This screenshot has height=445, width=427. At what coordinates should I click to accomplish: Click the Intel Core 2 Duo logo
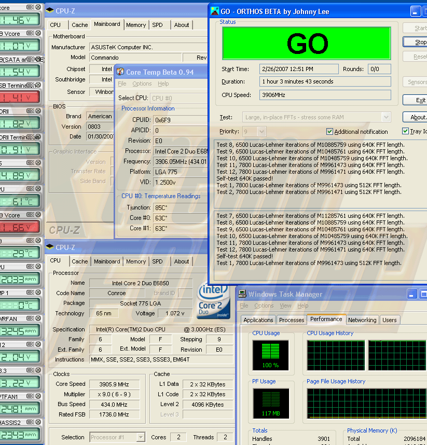click(214, 300)
